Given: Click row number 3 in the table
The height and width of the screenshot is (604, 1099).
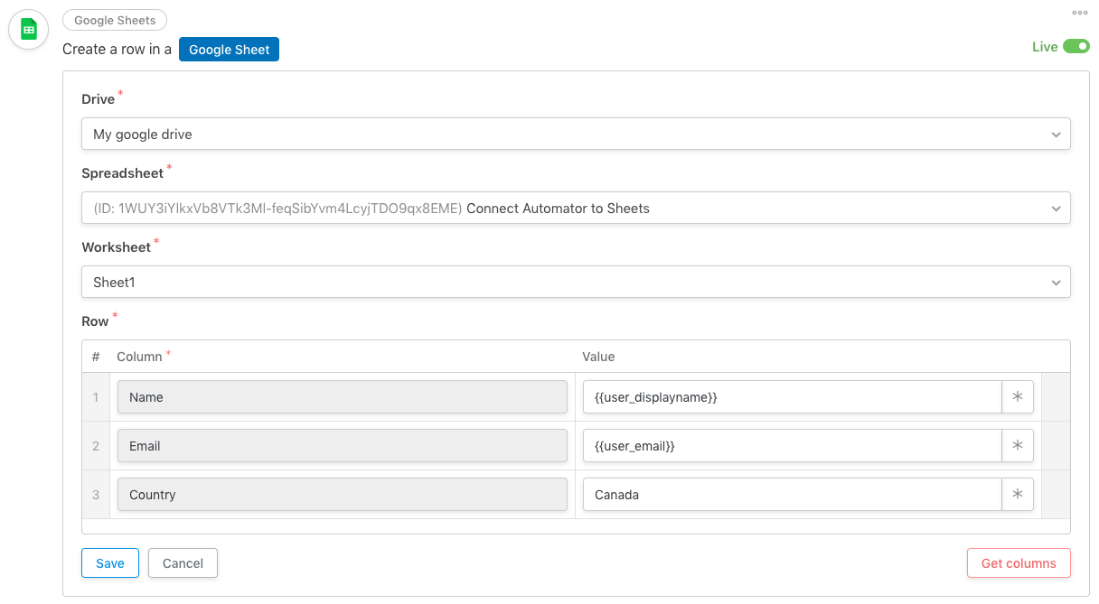Looking at the screenshot, I should click(96, 494).
